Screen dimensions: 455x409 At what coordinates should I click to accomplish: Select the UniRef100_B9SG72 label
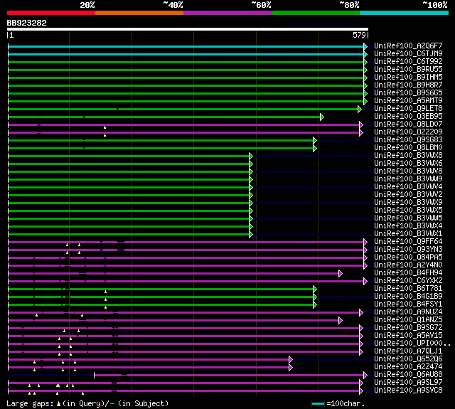click(x=408, y=328)
